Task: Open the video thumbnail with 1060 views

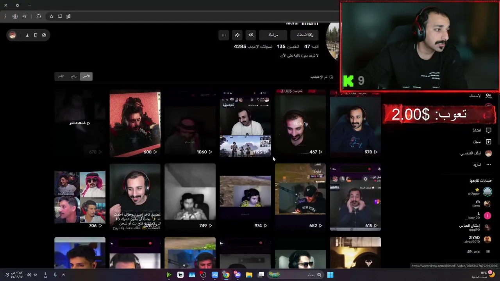Action: point(190,123)
